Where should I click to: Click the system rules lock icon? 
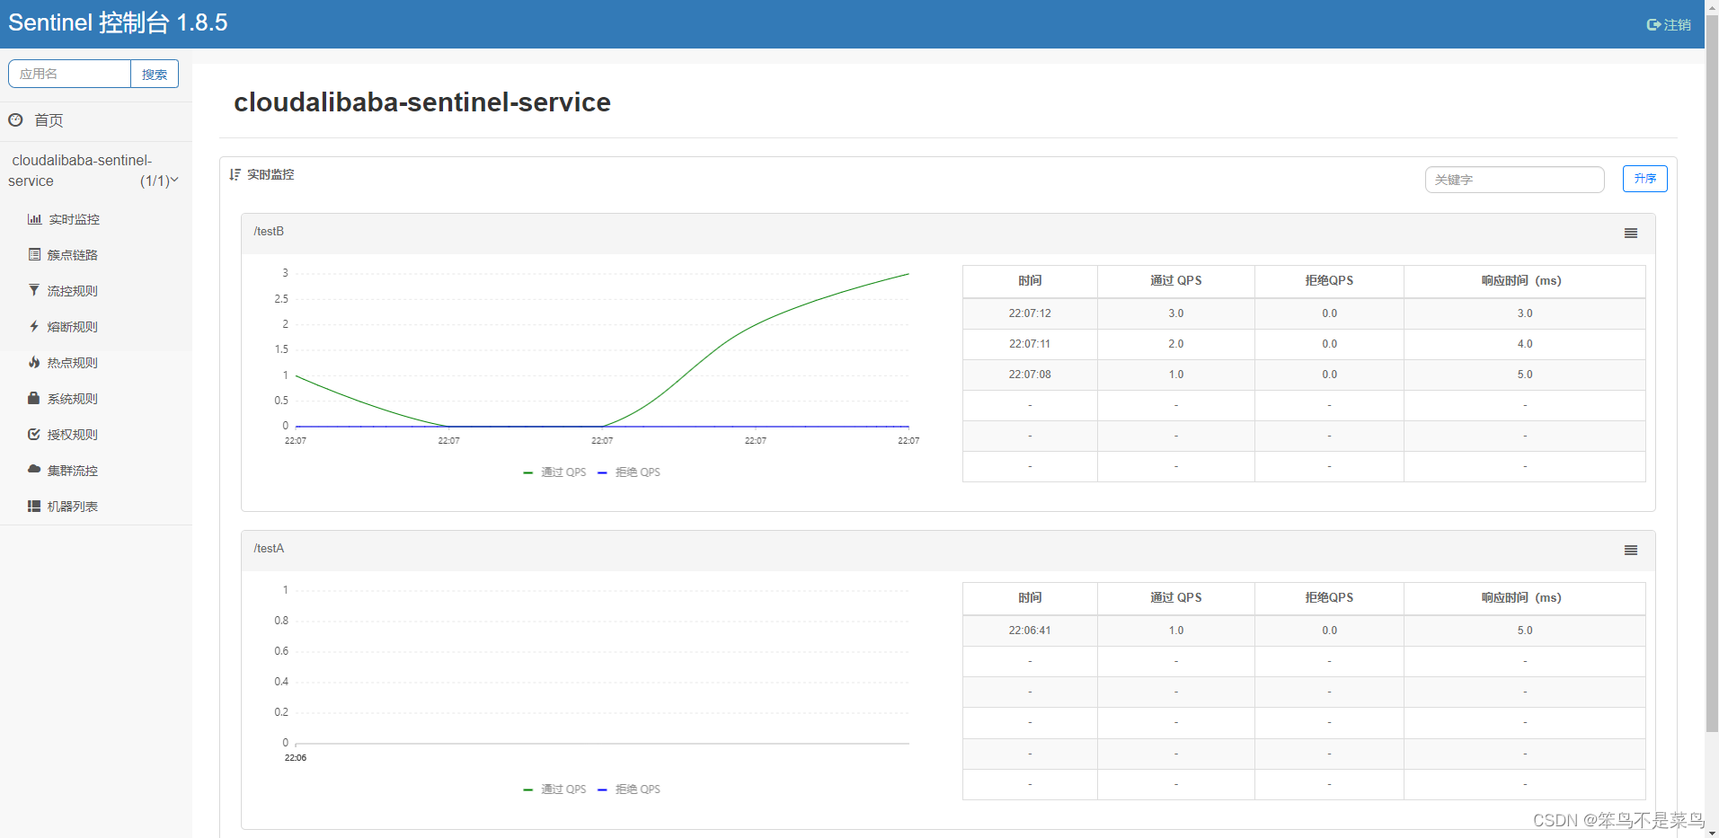click(x=34, y=399)
